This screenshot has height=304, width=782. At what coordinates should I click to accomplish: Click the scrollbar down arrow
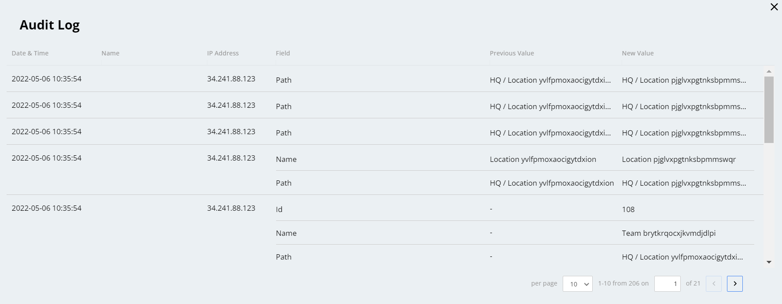(769, 262)
